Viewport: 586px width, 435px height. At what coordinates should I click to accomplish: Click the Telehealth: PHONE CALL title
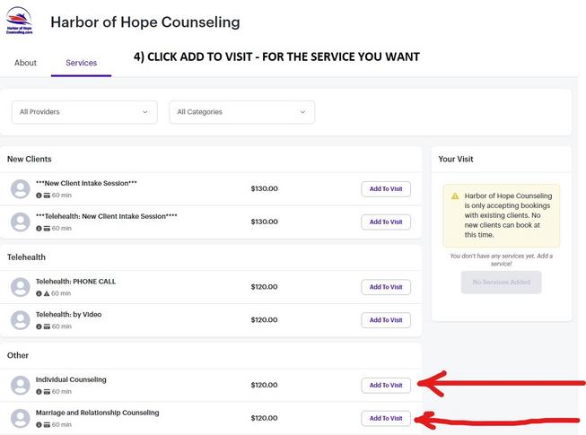pos(75,282)
